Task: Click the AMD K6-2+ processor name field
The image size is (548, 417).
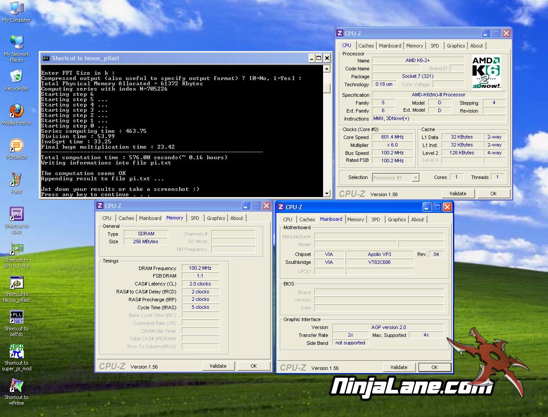Action: pos(418,61)
